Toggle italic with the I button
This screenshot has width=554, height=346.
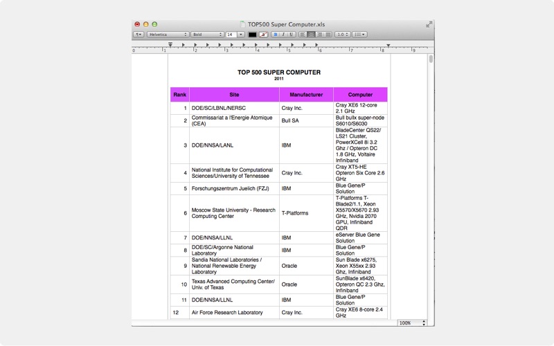coord(283,35)
